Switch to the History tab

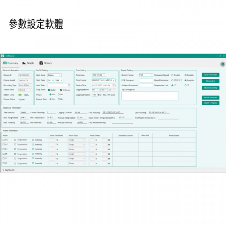click(46, 63)
